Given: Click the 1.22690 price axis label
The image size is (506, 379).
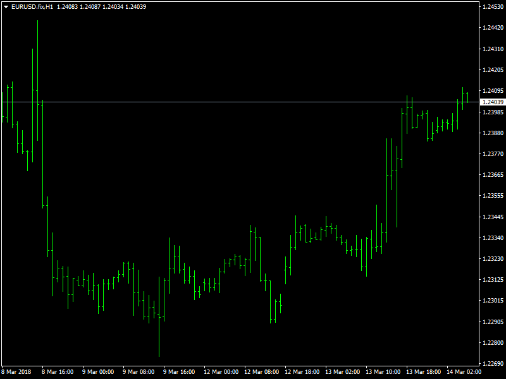Looking at the screenshot, I should (x=493, y=364).
